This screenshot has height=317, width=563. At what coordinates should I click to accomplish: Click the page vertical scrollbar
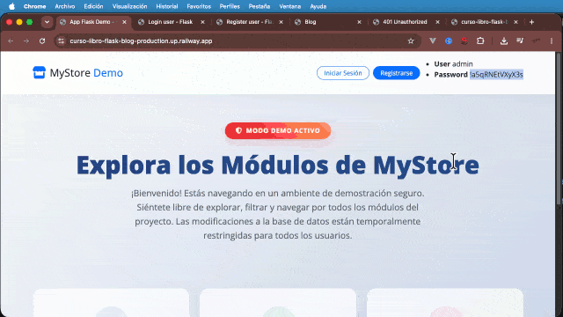coord(559,129)
